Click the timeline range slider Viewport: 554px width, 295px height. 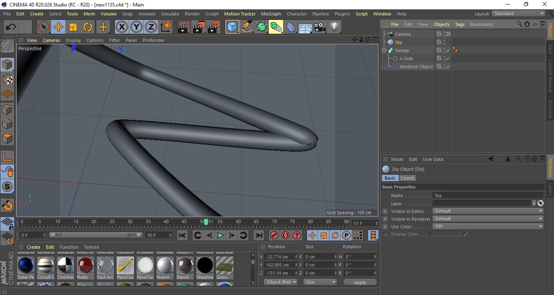pyautogui.click(x=96, y=235)
